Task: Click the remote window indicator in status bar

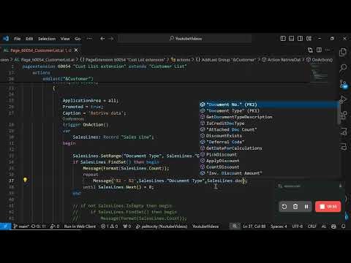Action: 5,226
